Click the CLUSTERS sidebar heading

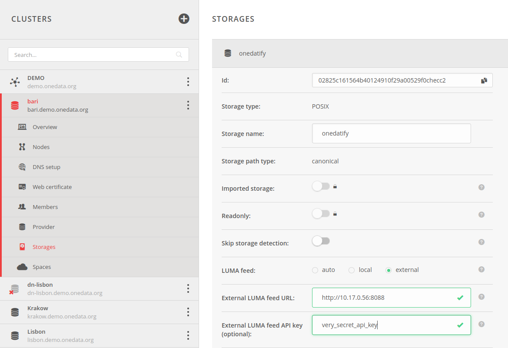(31, 19)
